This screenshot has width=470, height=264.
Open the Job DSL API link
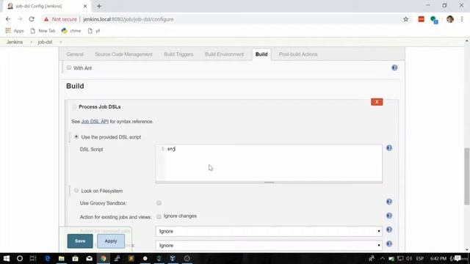95,122
